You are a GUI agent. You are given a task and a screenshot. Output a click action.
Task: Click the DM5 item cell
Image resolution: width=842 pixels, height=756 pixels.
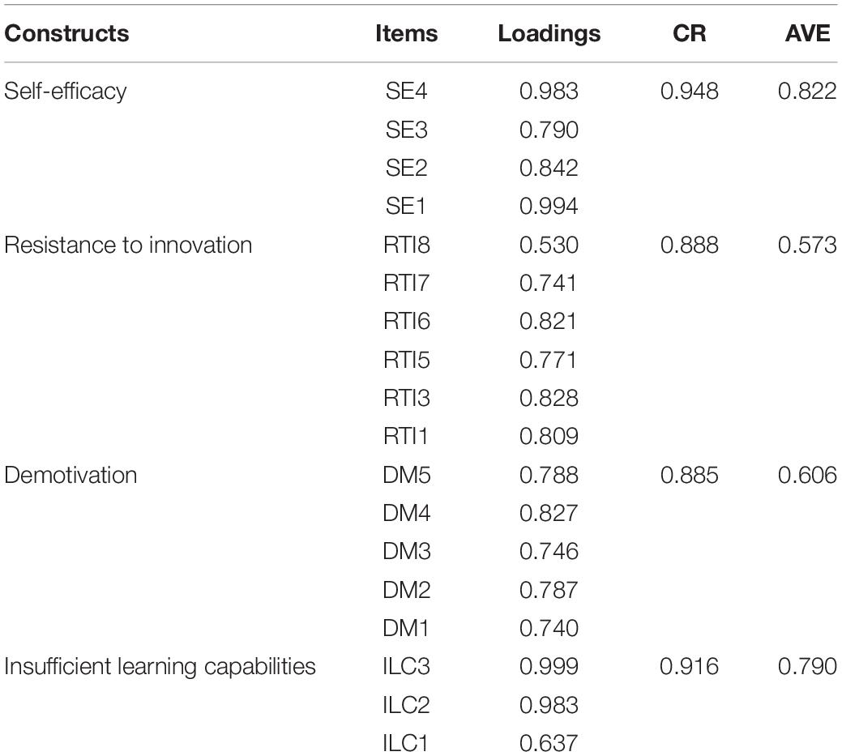(x=407, y=475)
